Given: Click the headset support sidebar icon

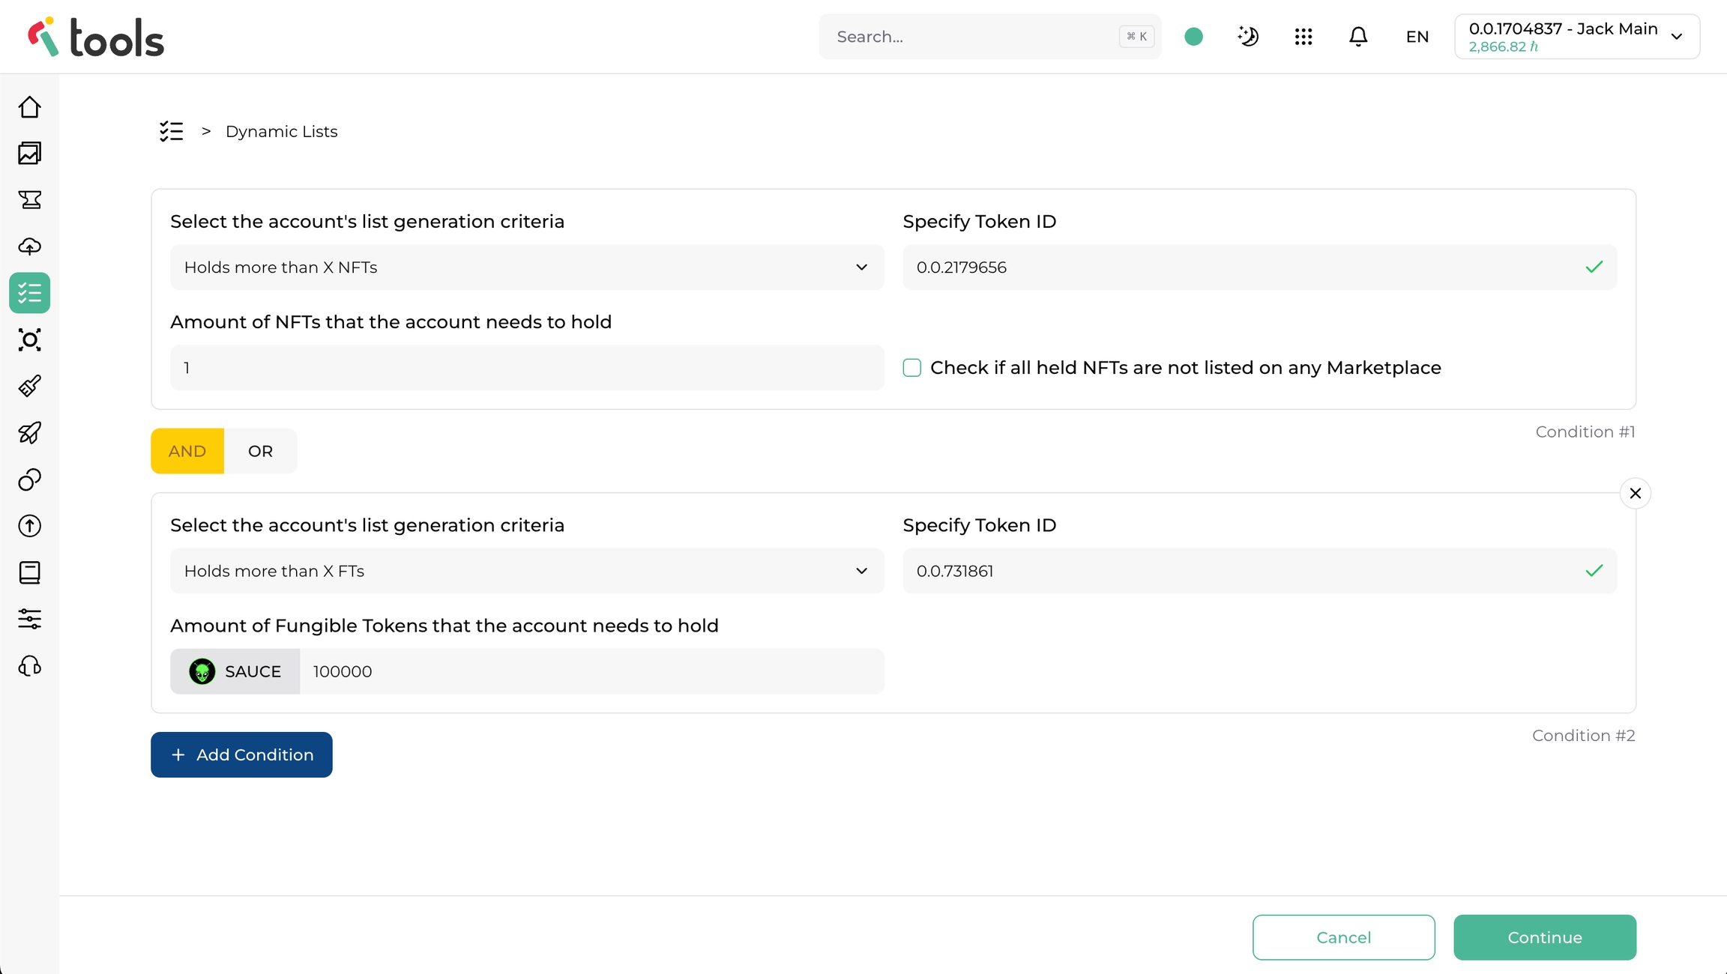Looking at the screenshot, I should 30,665.
